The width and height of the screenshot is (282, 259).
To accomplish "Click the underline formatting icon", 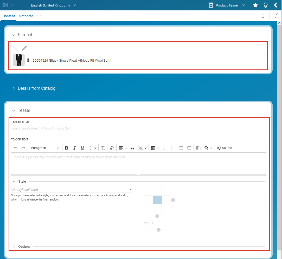I will coord(82,148).
